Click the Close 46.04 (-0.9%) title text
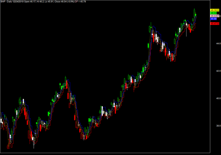 coord(64,2)
